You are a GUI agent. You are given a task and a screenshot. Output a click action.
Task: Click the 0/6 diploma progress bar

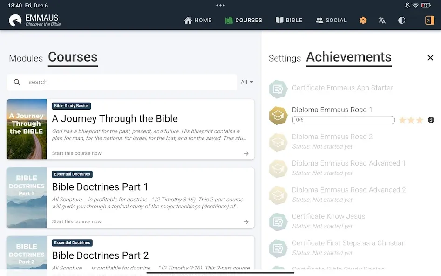click(x=343, y=120)
